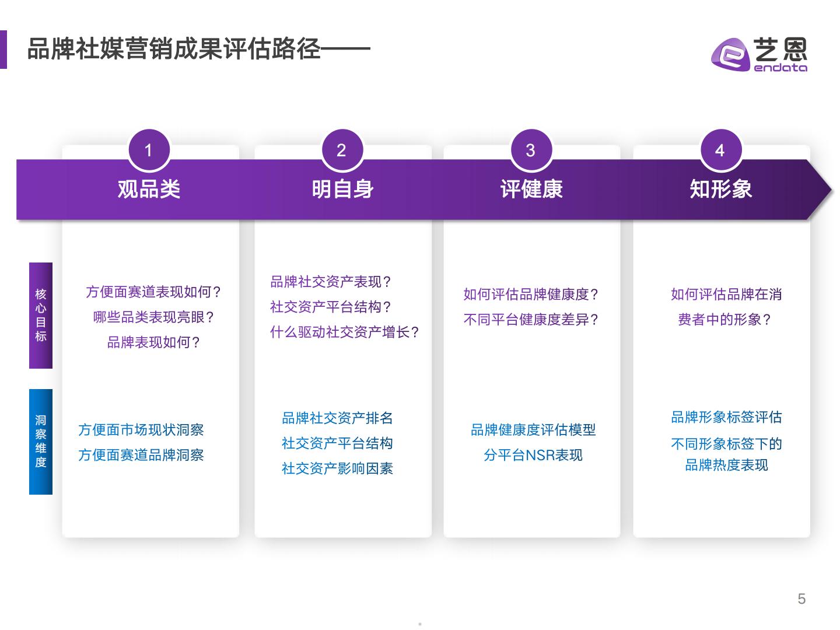This screenshot has width=840, height=630.
Task: Click the endata company logo
Action: (x=730, y=54)
